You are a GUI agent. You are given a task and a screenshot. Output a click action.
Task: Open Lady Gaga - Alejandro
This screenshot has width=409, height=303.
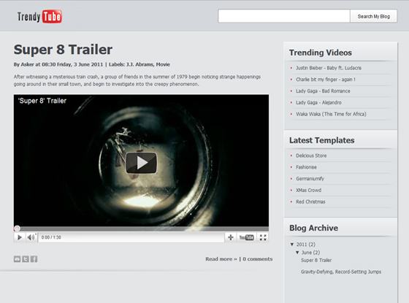click(318, 102)
